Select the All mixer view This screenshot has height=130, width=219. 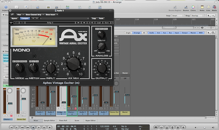[x=144, y=33]
